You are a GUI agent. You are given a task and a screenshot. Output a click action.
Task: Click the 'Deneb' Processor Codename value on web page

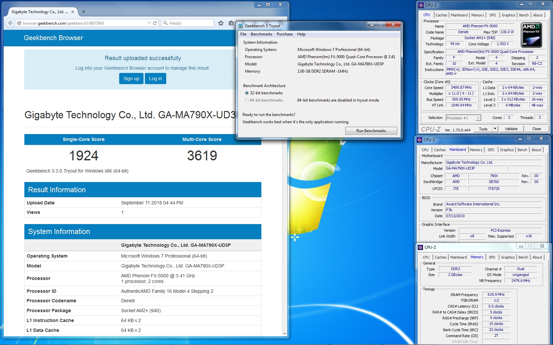128,301
